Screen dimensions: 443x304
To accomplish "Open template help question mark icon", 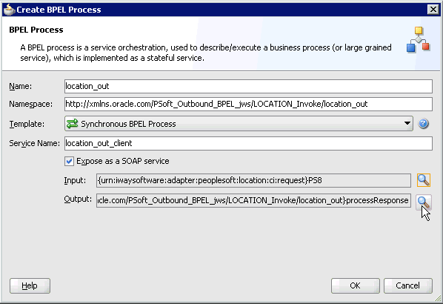I will tap(423, 124).
